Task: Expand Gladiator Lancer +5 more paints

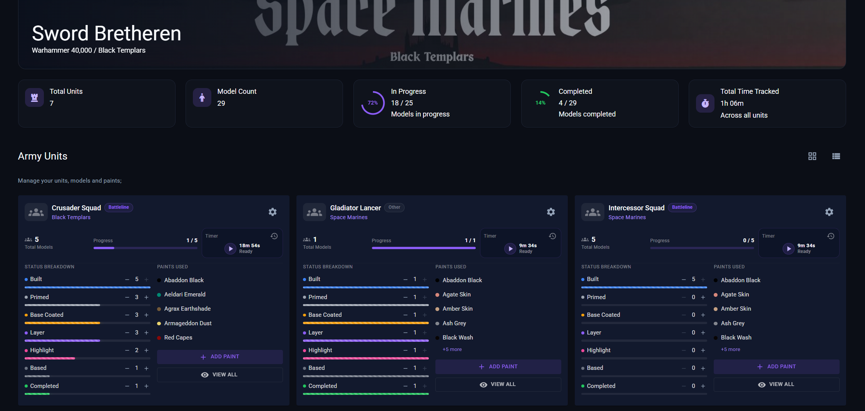Action: coord(452,349)
